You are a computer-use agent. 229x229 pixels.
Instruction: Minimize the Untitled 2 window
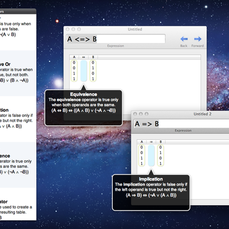[141, 114]
